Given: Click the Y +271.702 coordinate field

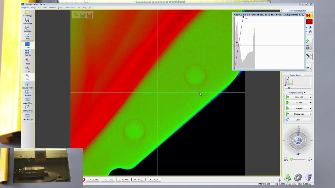Looking at the screenshot, I should pyautogui.click(x=108, y=180).
